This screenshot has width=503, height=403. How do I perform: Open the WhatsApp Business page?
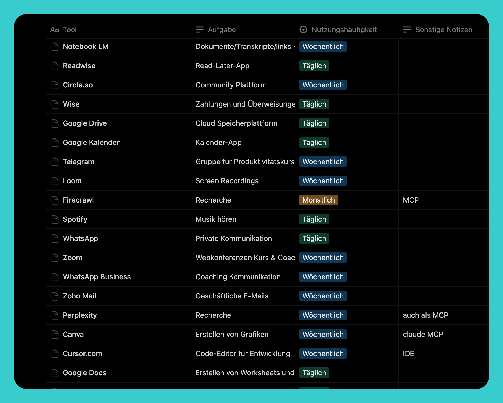click(x=97, y=277)
